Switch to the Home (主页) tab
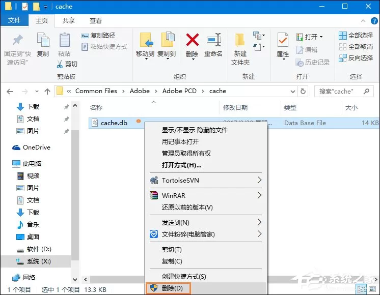The height and width of the screenshot is (295, 380). (x=42, y=20)
